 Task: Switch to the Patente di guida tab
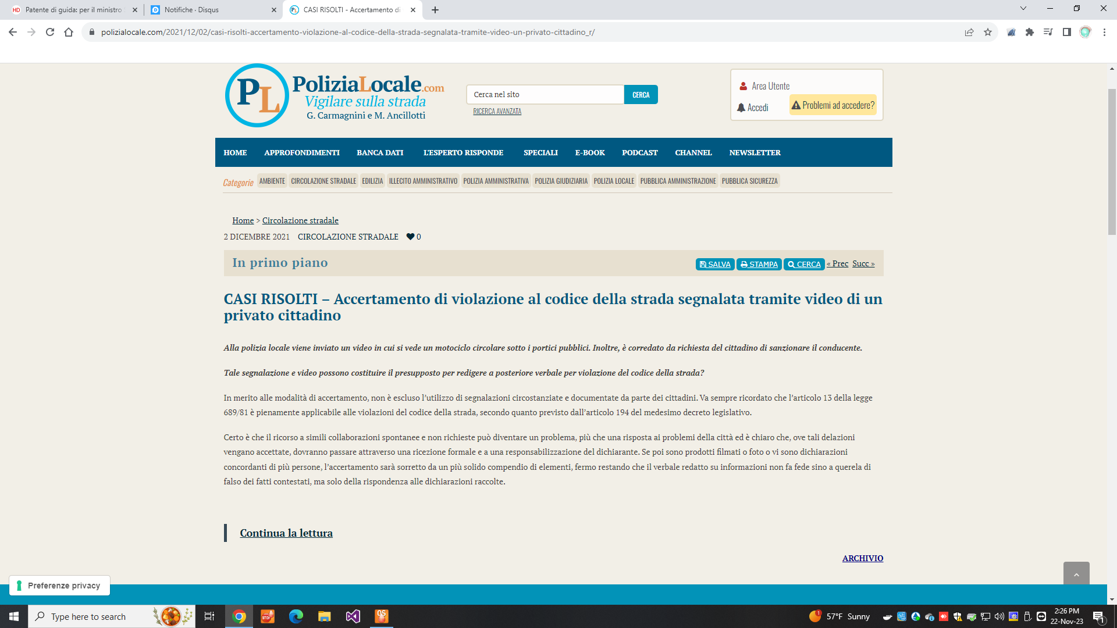pos(74,10)
